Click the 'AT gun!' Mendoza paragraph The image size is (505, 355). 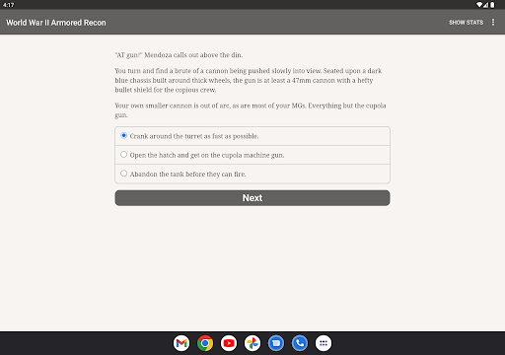(x=179, y=55)
